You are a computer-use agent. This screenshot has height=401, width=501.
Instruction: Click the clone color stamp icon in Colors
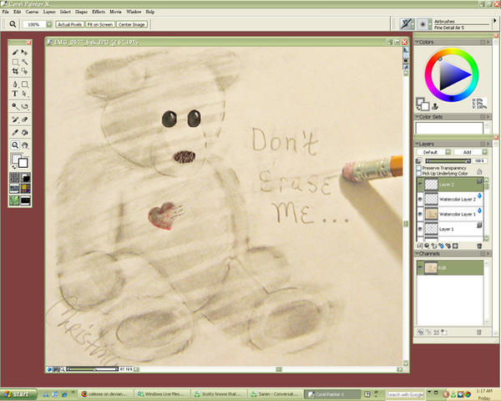point(435,106)
